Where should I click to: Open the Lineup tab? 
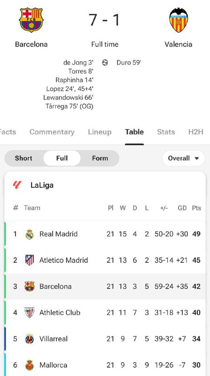pyautogui.click(x=100, y=132)
